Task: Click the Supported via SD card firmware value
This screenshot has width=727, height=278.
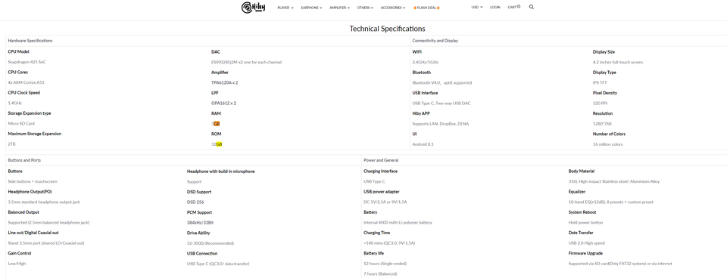Action: [x=620, y=264]
